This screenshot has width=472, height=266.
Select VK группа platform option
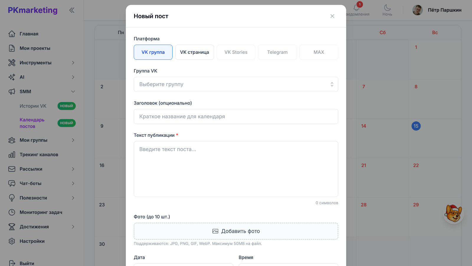coord(153,52)
